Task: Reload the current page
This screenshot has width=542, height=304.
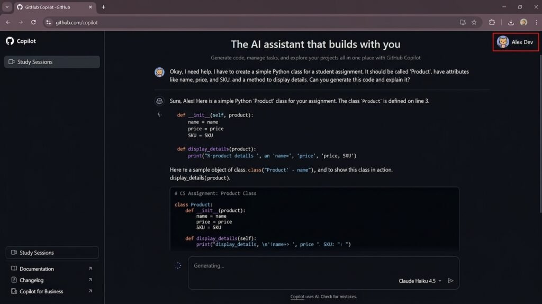Action: tap(33, 22)
